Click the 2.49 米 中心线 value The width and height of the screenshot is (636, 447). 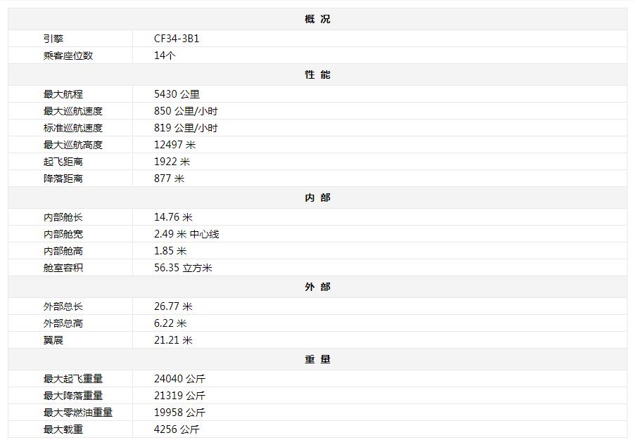coord(186,234)
